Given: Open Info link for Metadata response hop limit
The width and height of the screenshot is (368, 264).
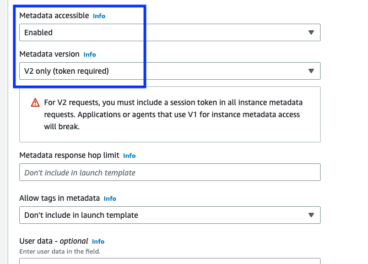Looking at the screenshot, I should point(129,156).
